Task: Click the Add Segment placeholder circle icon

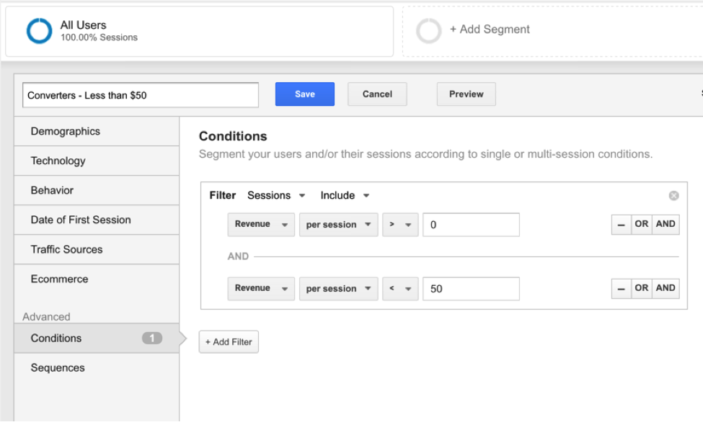Action: pos(429,31)
